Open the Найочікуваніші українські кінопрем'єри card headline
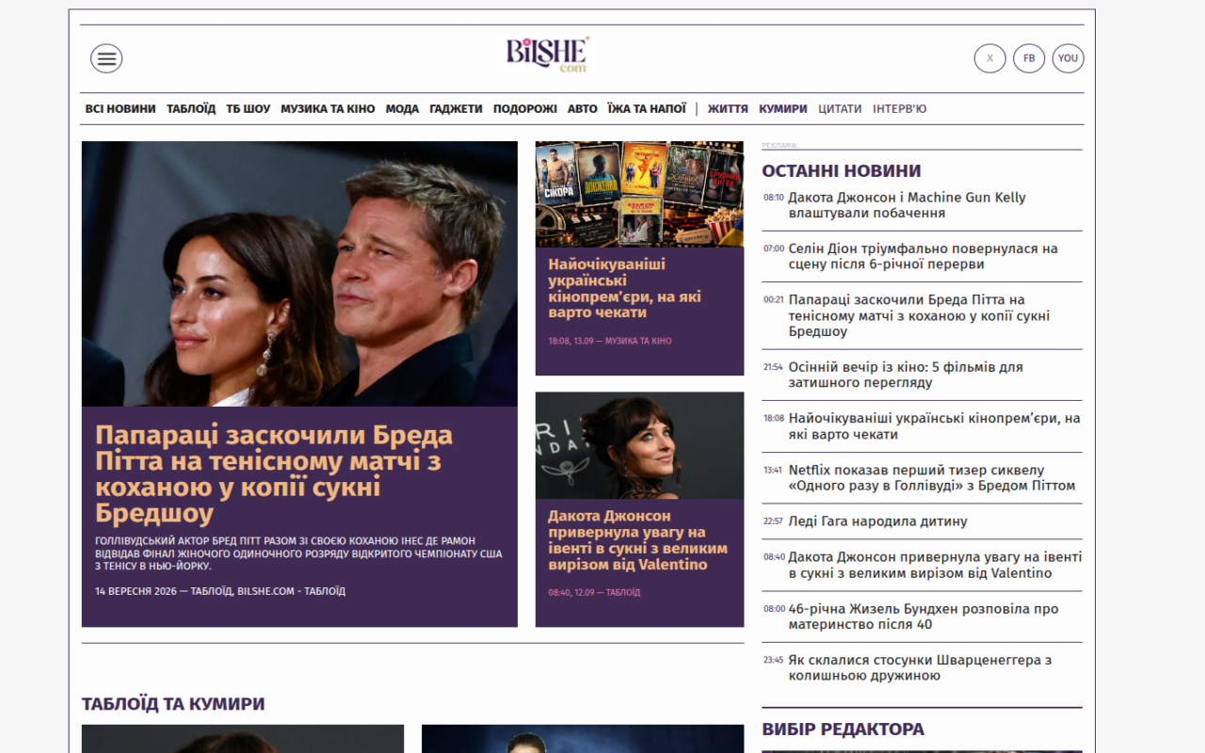The width and height of the screenshot is (1205, 753). point(625,289)
